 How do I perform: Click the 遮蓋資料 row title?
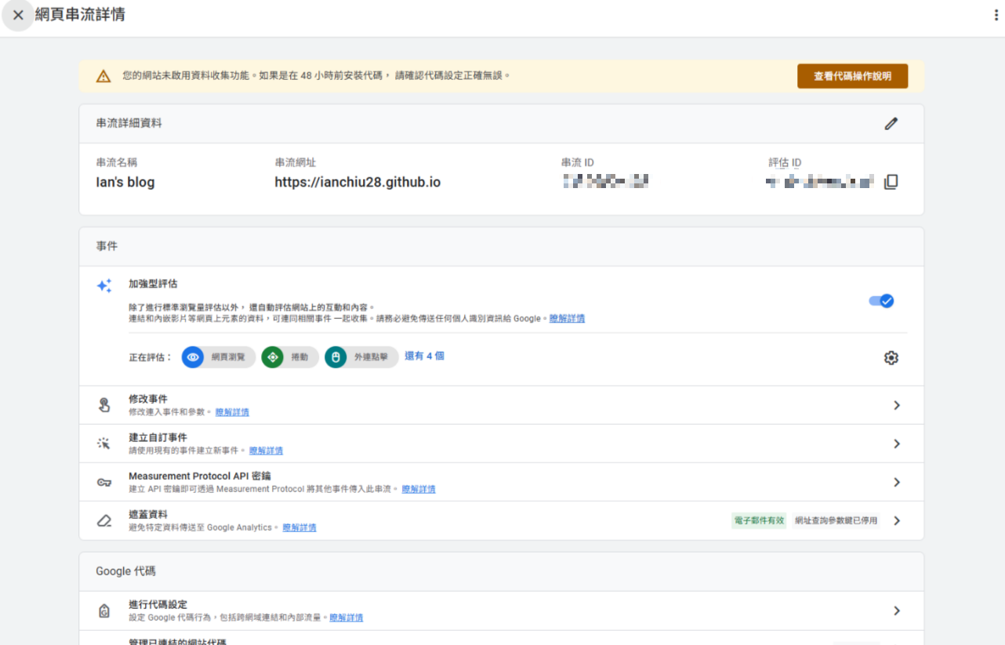click(148, 514)
